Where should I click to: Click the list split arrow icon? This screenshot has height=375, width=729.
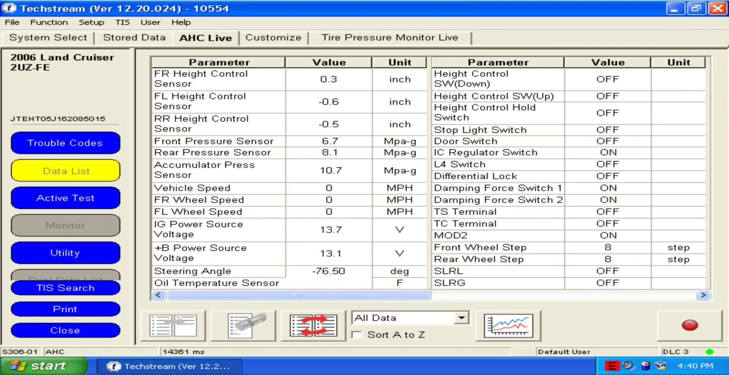173,326
